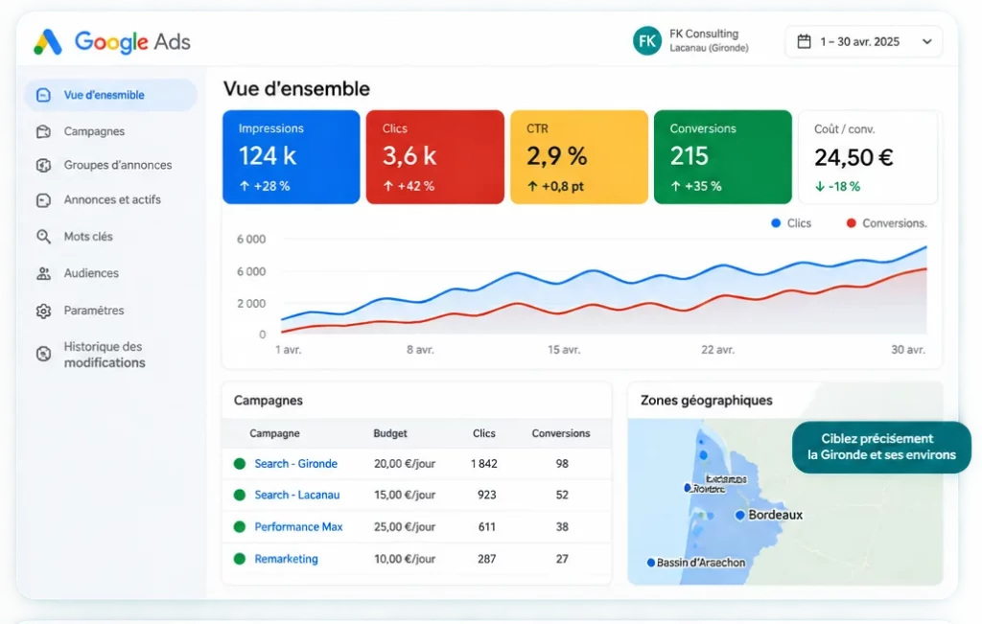Screen dimensions: 982x624
Task: Toggle the blue Clics legend swatch
Action: tap(776, 223)
